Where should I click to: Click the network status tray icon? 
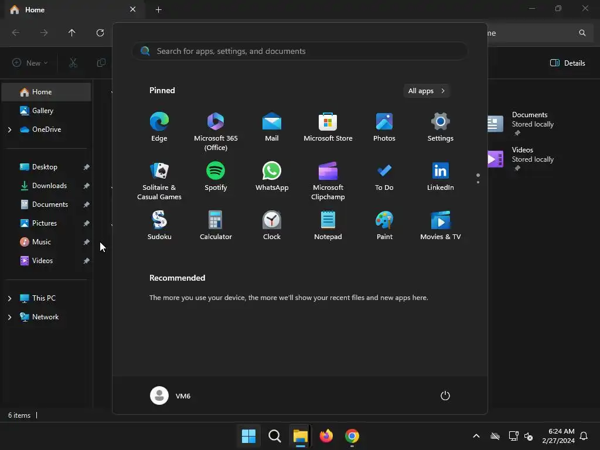point(513,436)
